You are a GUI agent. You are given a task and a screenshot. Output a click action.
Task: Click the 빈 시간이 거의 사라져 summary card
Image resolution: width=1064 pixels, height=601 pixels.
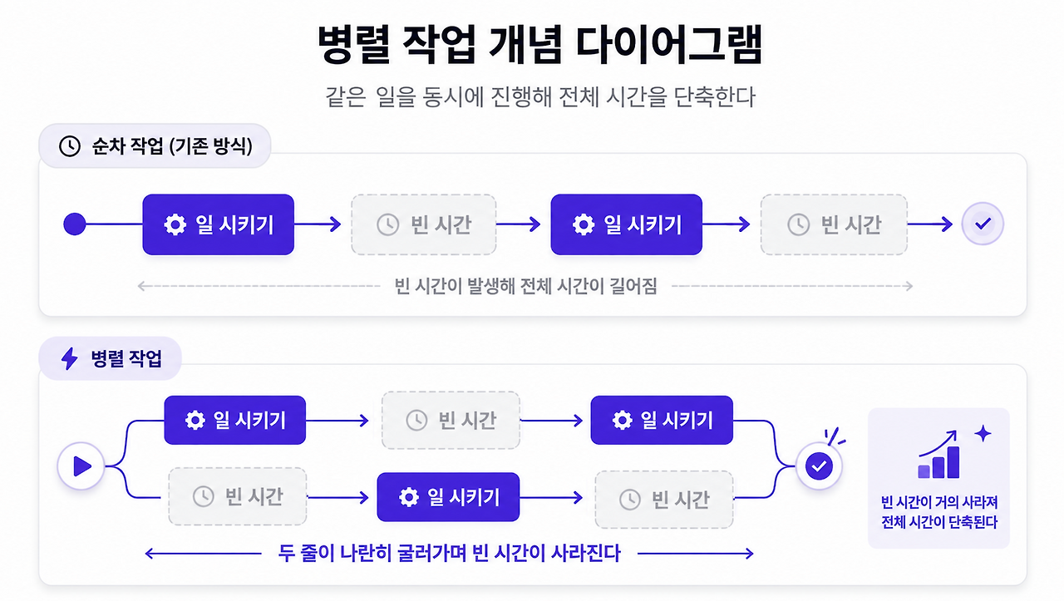[x=938, y=478]
